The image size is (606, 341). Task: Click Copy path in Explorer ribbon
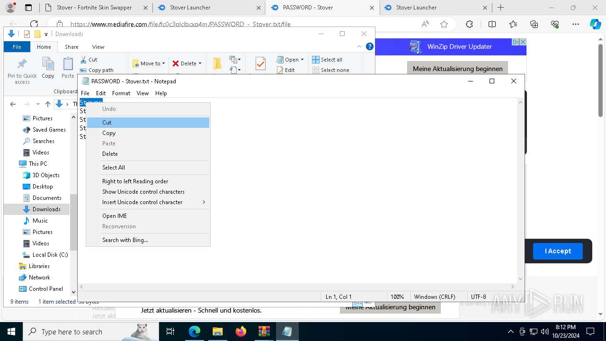point(97,70)
